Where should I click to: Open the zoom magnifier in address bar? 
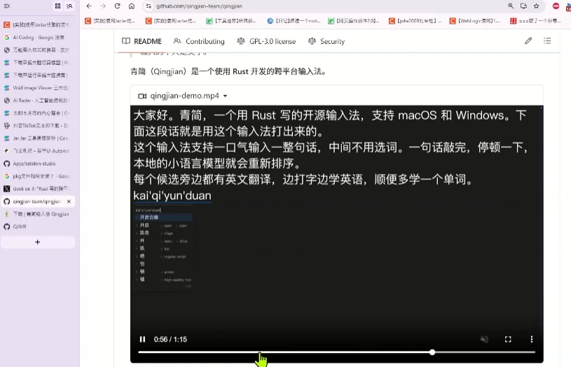click(511, 6)
